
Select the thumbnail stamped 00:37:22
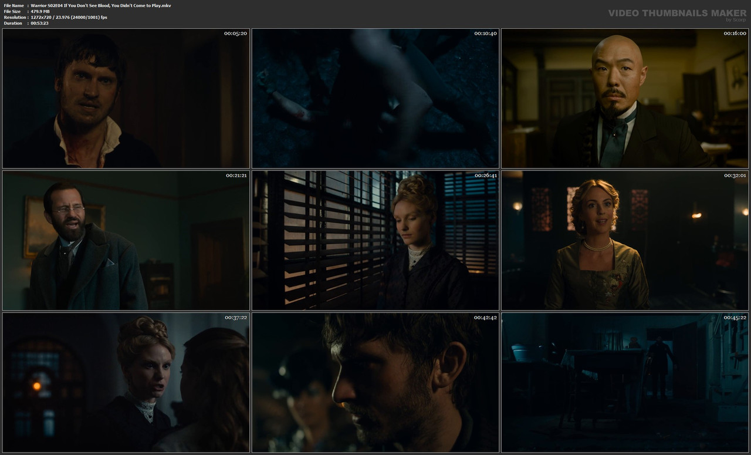[126, 382]
